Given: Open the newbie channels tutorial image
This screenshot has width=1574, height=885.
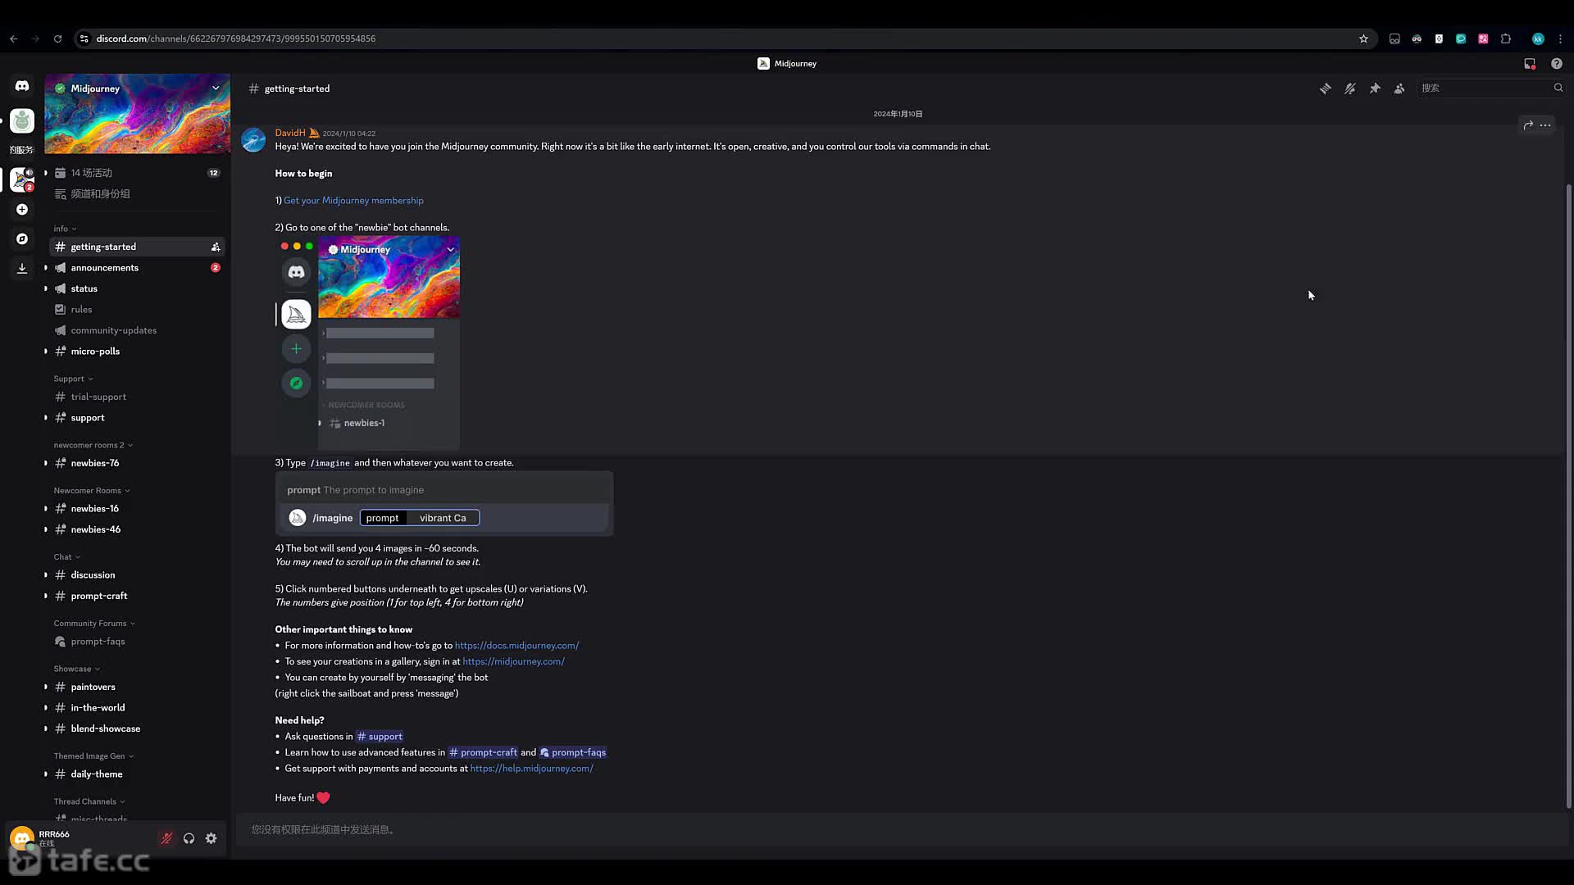Looking at the screenshot, I should tap(367, 342).
